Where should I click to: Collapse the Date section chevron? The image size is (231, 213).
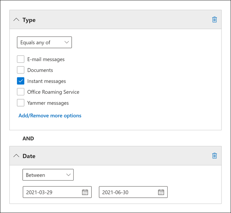coord(16,156)
